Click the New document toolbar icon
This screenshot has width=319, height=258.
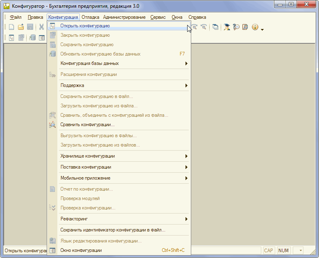11,27
